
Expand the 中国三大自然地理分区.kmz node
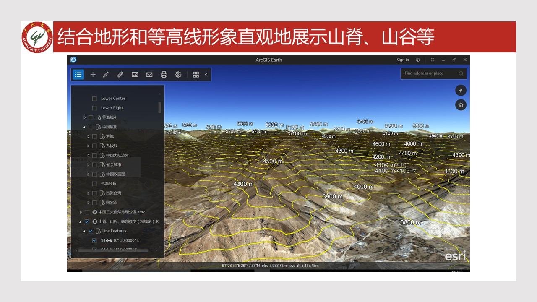click(x=81, y=212)
